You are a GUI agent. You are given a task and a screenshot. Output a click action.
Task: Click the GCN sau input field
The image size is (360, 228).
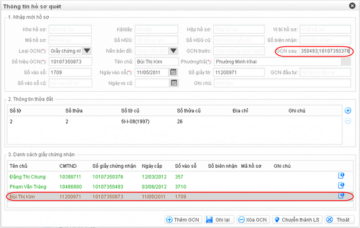(x=325, y=51)
